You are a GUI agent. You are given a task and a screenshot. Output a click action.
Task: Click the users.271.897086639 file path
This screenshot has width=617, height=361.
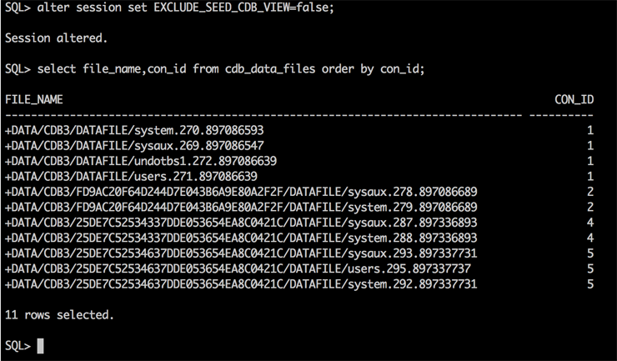tap(131, 176)
